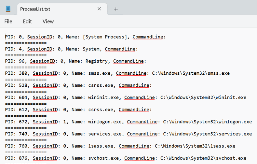Screen dimensions: 257x164
Task: Click 'C:\Windows\System32\smss.exe' path text
Action: (191, 73)
